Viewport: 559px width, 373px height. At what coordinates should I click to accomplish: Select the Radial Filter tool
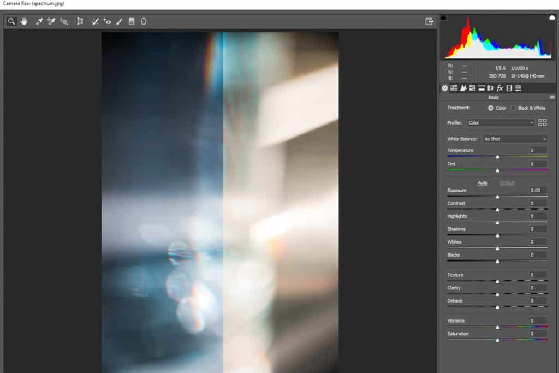pyautogui.click(x=144, y=21)
